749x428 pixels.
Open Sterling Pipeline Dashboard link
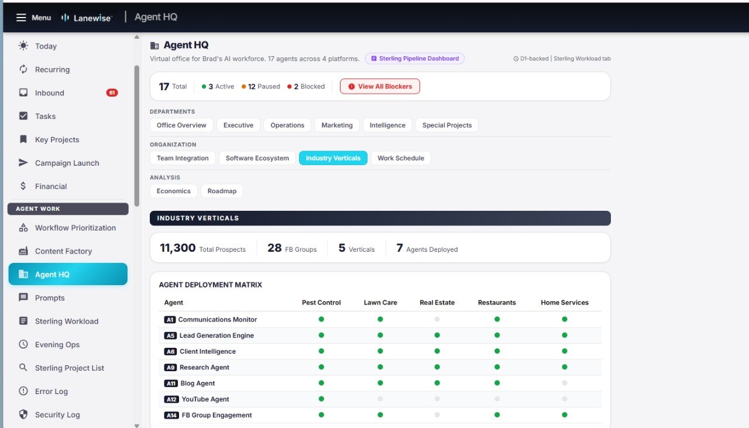point(415,59)
